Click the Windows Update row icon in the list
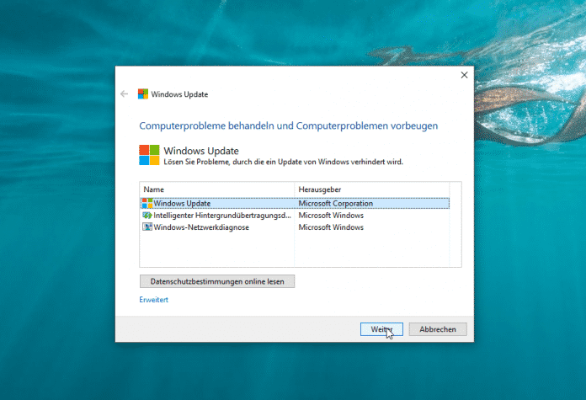 tap(147, 203)
